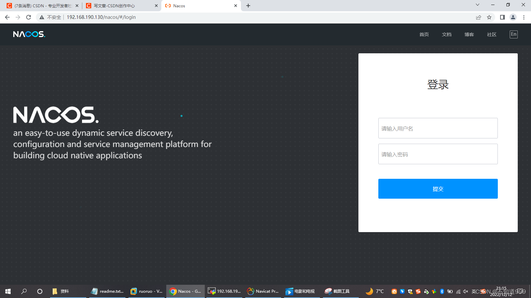531x298 pixels.
Task: Toggle the browser side panel
Action: click(x=502, y=17)
